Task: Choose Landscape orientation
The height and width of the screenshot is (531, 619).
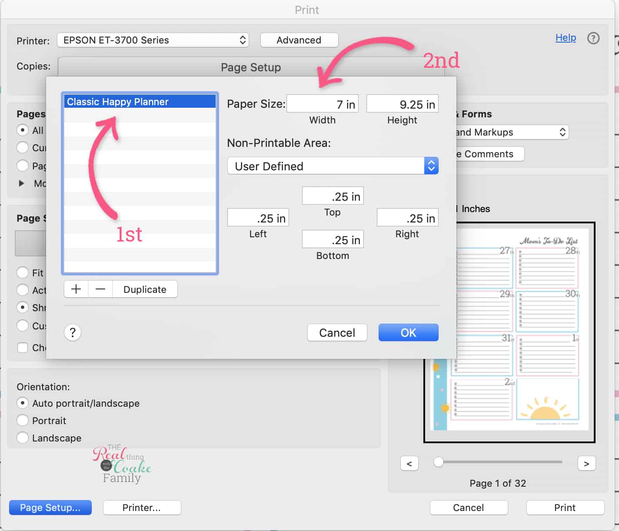Action: coord(23,438)
